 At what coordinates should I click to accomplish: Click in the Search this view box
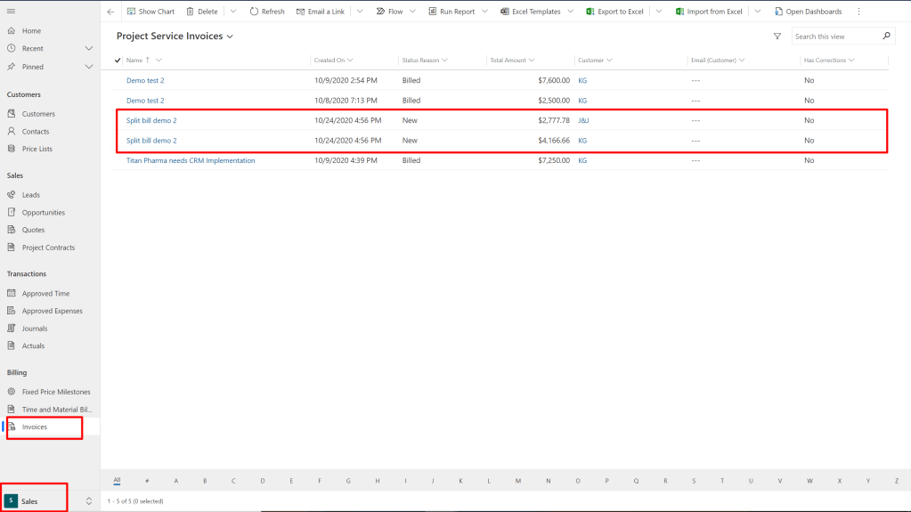(835, 37)
